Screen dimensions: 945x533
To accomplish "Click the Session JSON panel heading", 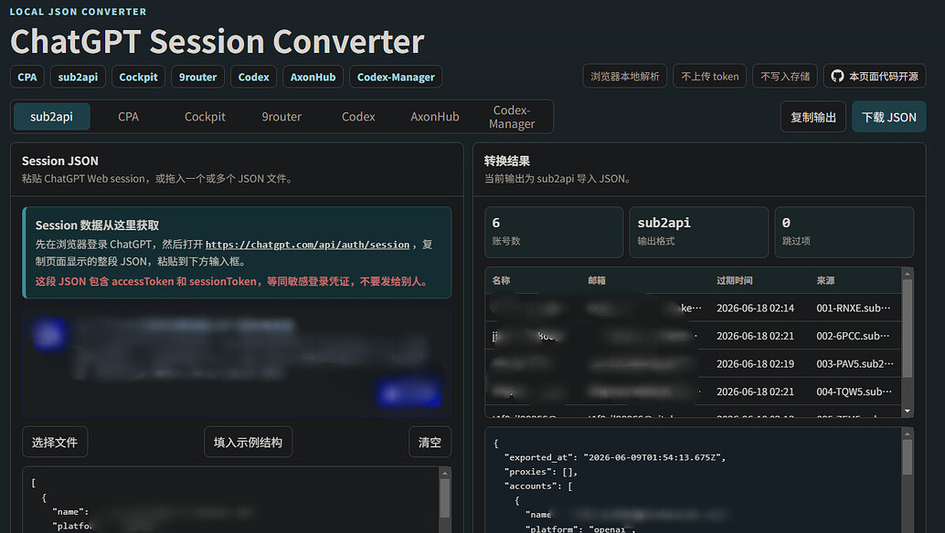I will point(60,161).
